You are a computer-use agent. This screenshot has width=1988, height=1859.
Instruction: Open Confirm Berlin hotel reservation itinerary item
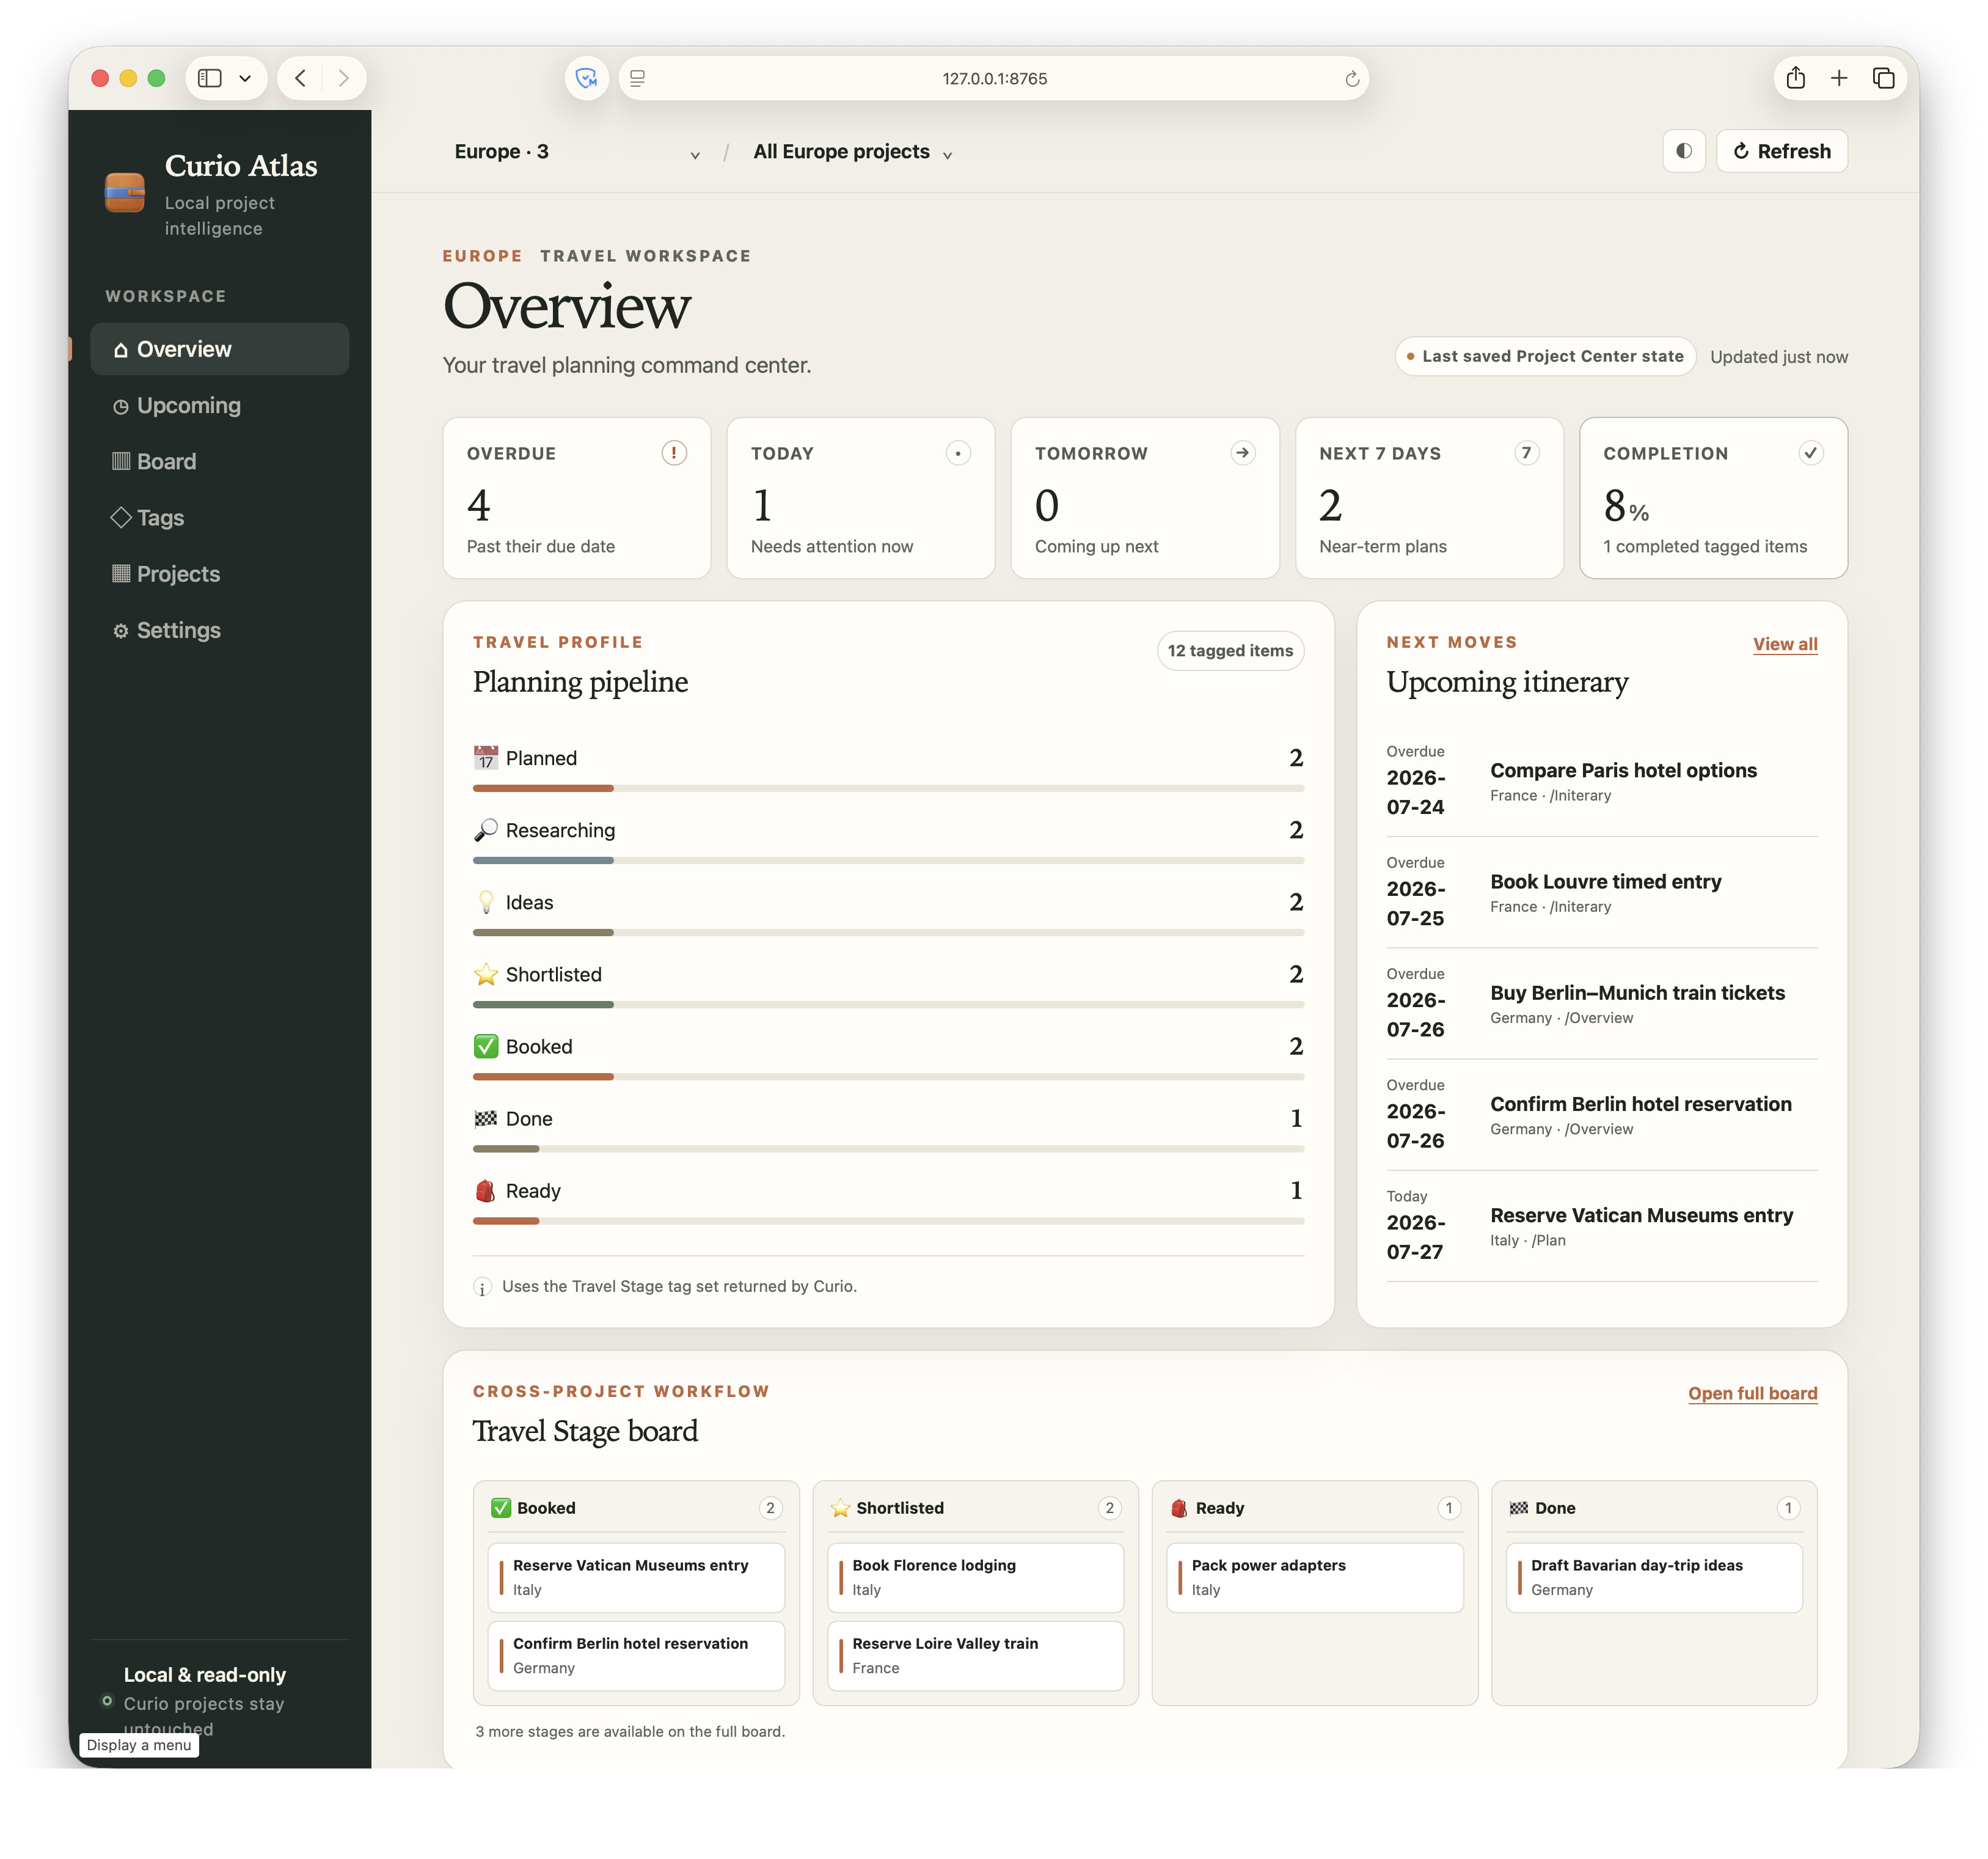pyautogui.click(x=1601, y=1113)
